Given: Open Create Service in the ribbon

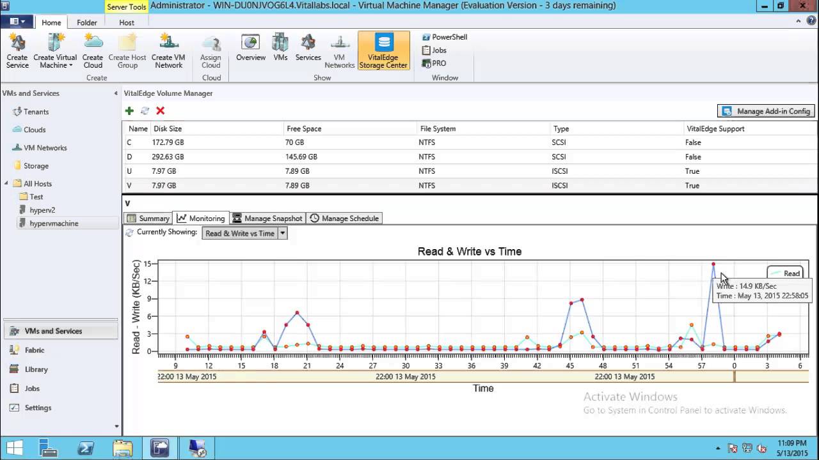Looking at the screenshot, I should pos(17,51).
